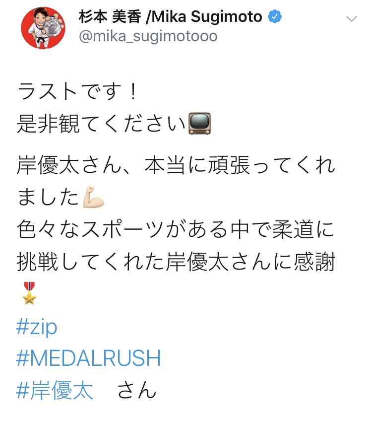The image size is (372, 421).
Task: Open the #zip hashtag
Action: (37, 327)
